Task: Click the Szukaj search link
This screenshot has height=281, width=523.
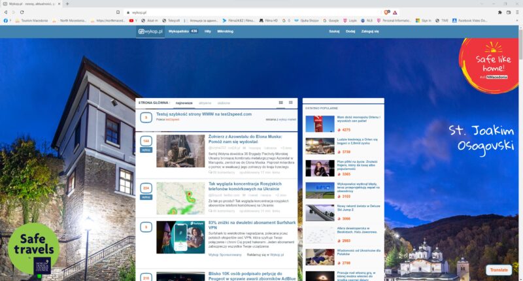Action: pyautogui.click(x=334, y=31)
